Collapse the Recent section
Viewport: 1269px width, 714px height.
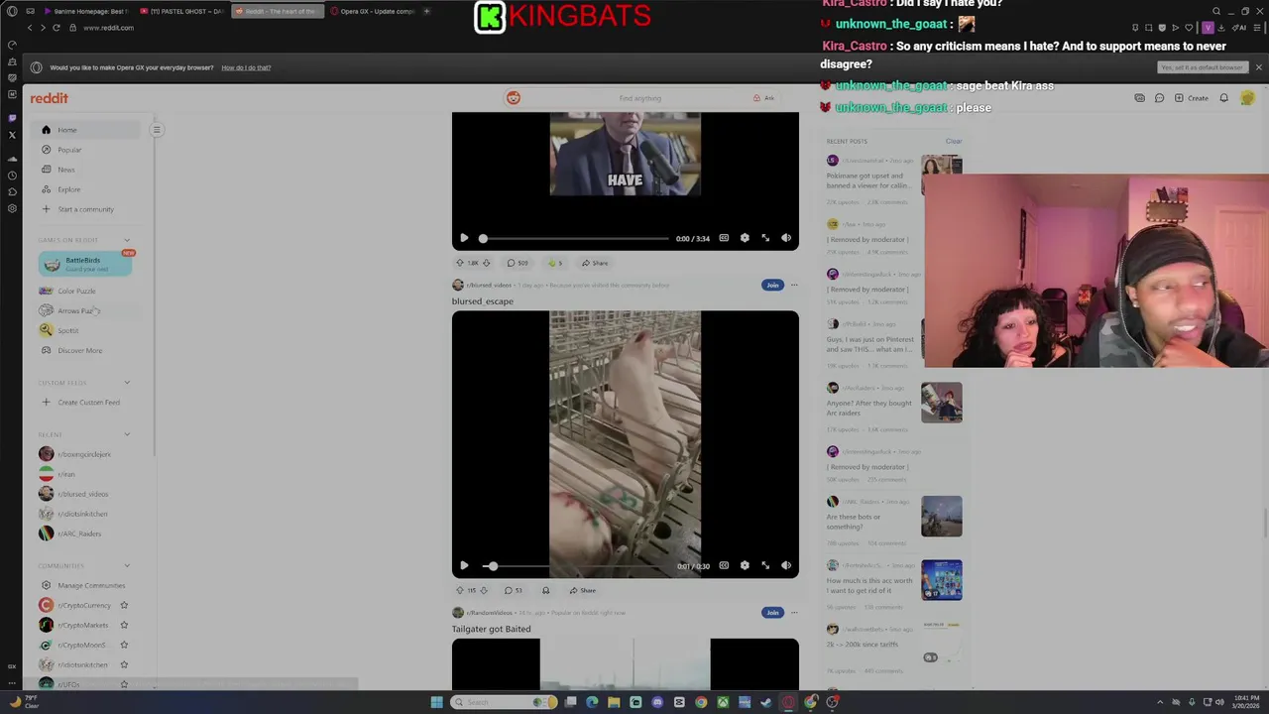click(x=127, y=434)
